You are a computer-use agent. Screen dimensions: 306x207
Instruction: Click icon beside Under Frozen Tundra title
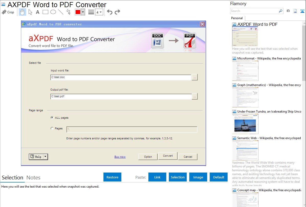(x=234, y=112)
